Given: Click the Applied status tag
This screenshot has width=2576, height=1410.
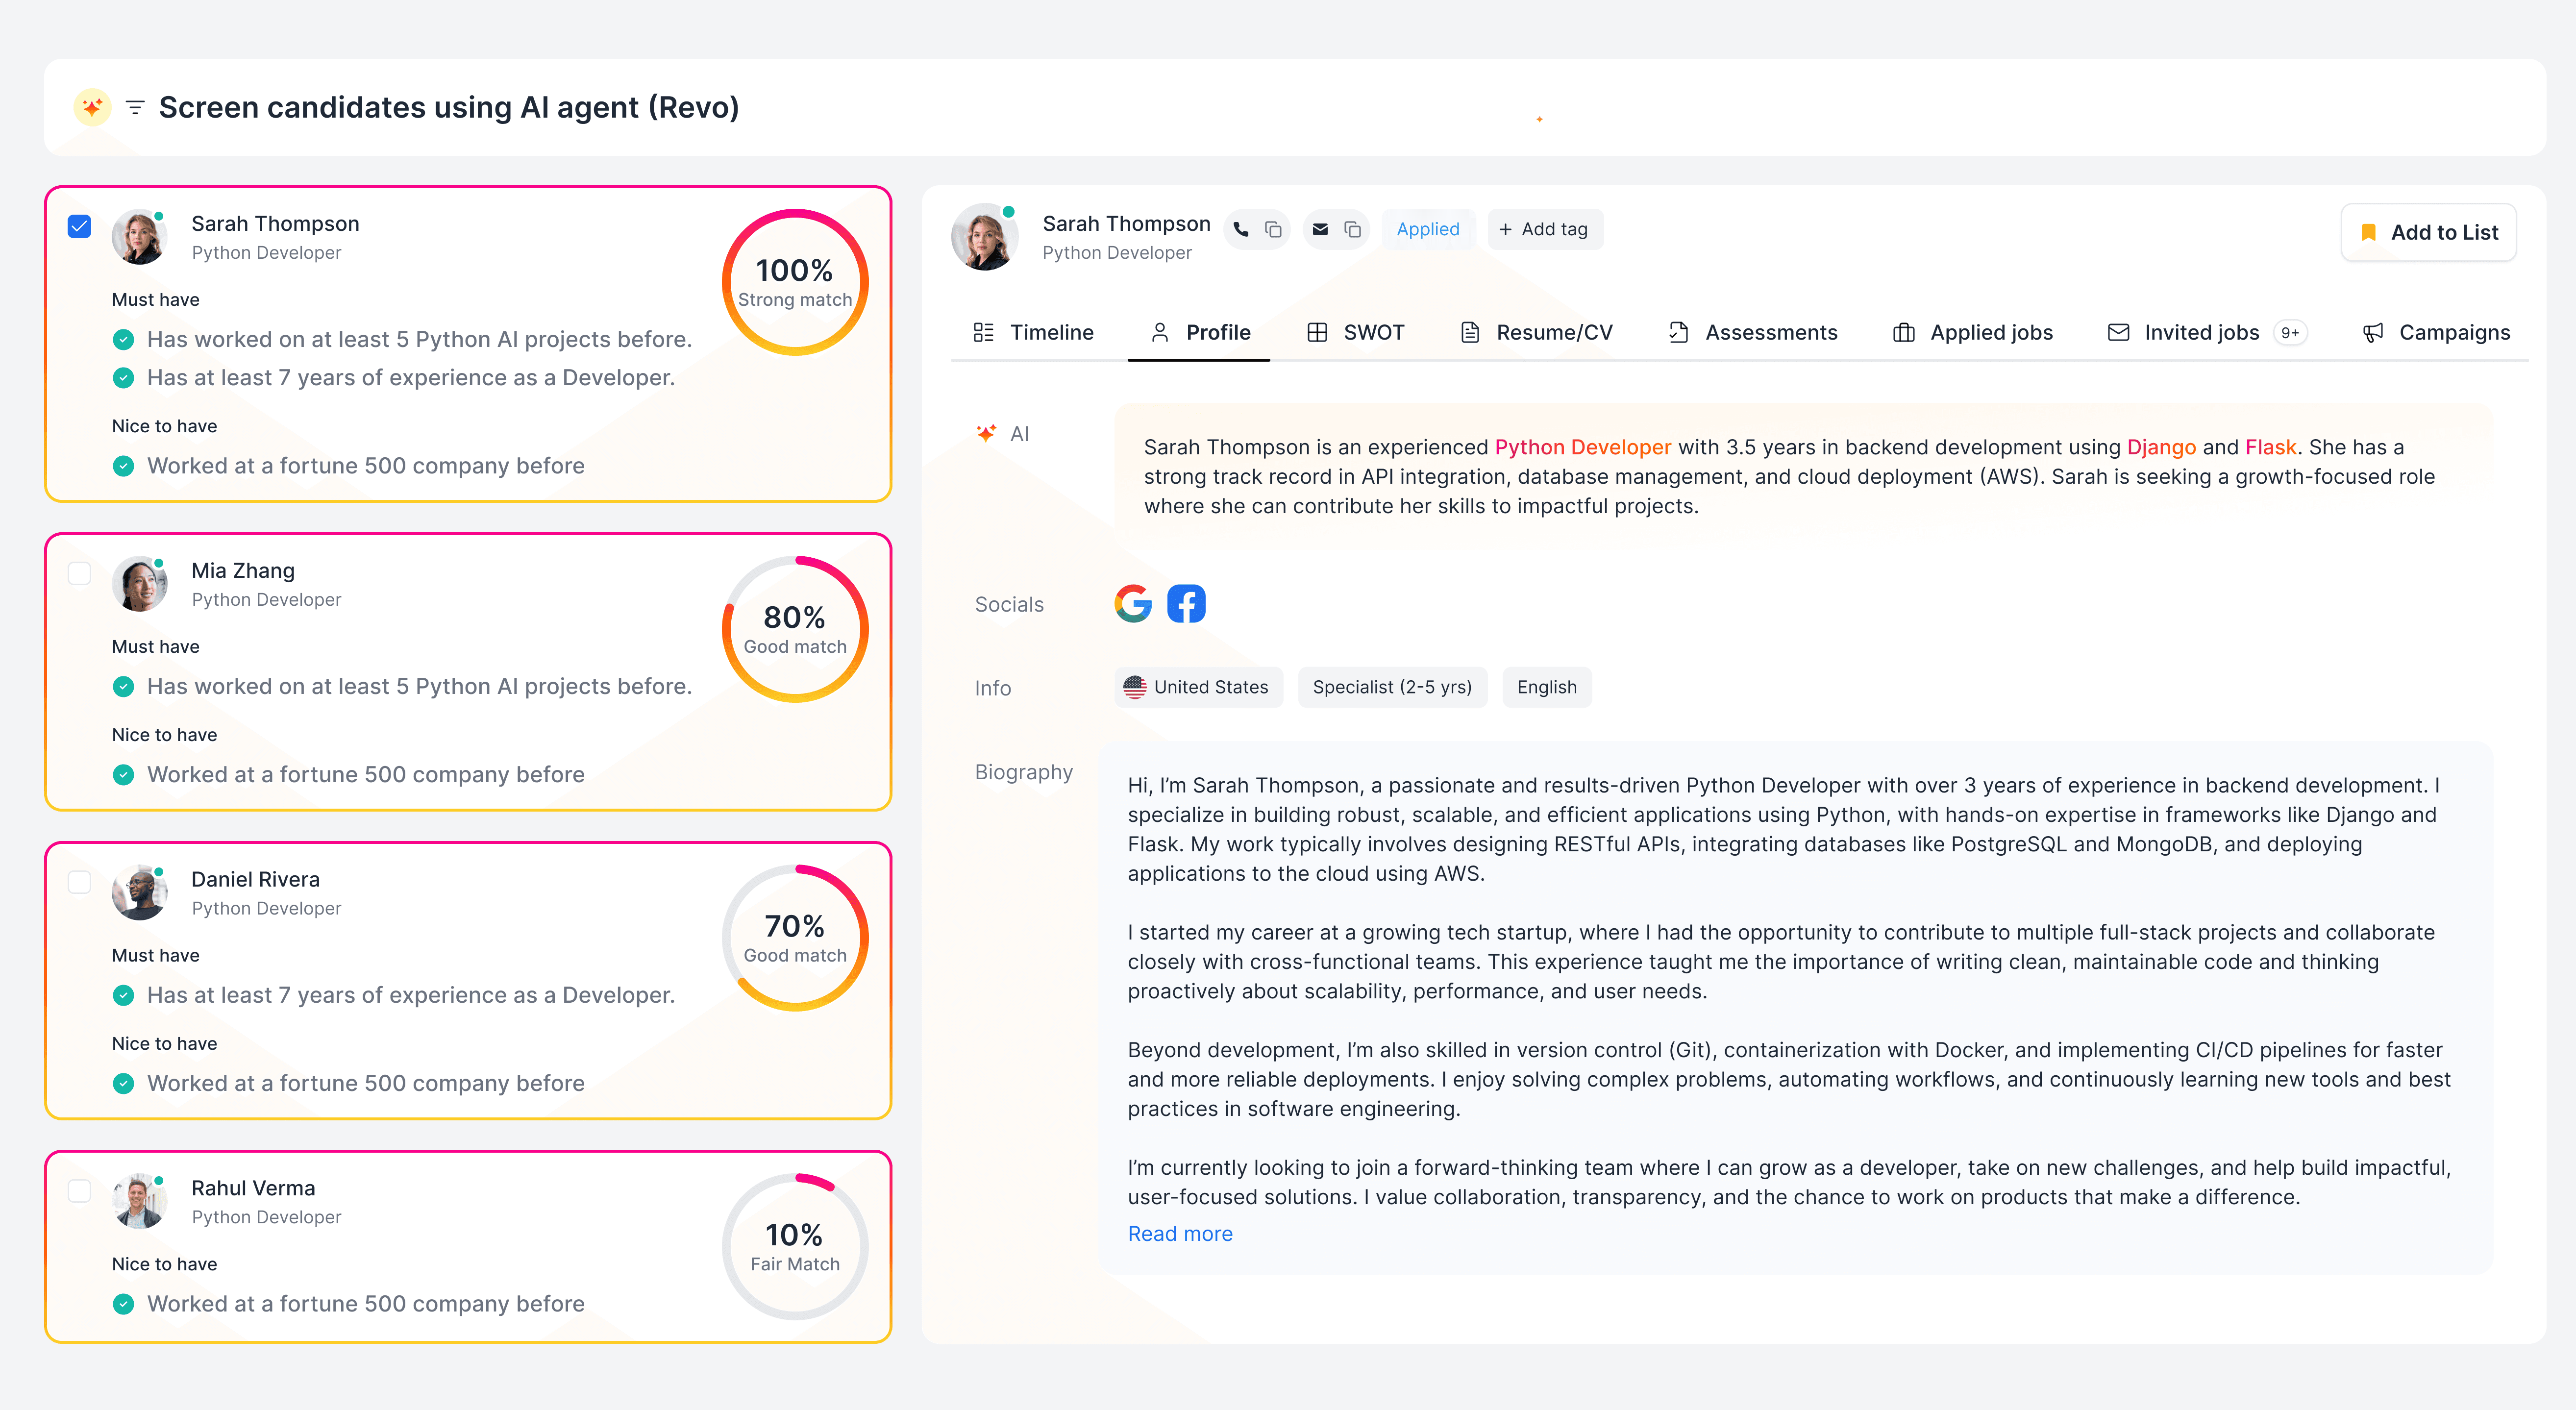Looking at the screenshot, I should [x=1427, y=230].
